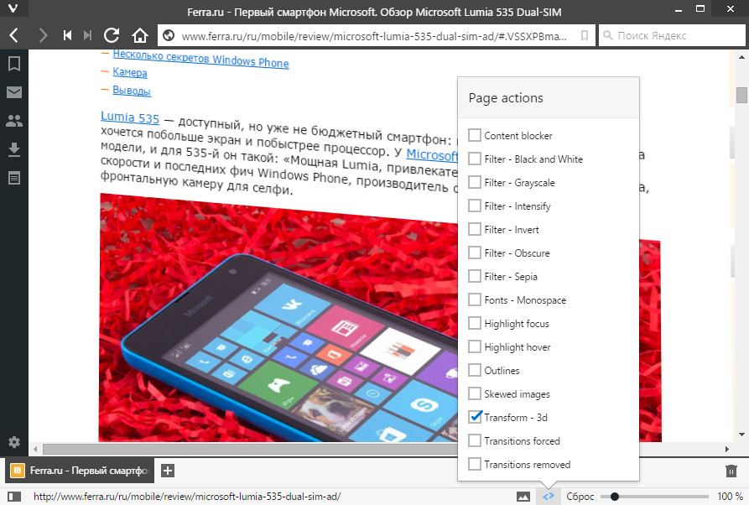Open the Microsoft link in the article
This screenshot has height=505, width=749.
432,155
